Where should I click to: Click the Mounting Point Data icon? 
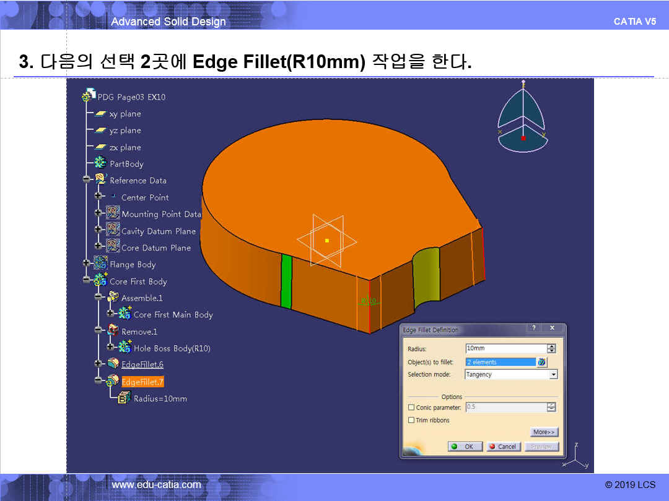pyautogui.click(x=113, y=213)
